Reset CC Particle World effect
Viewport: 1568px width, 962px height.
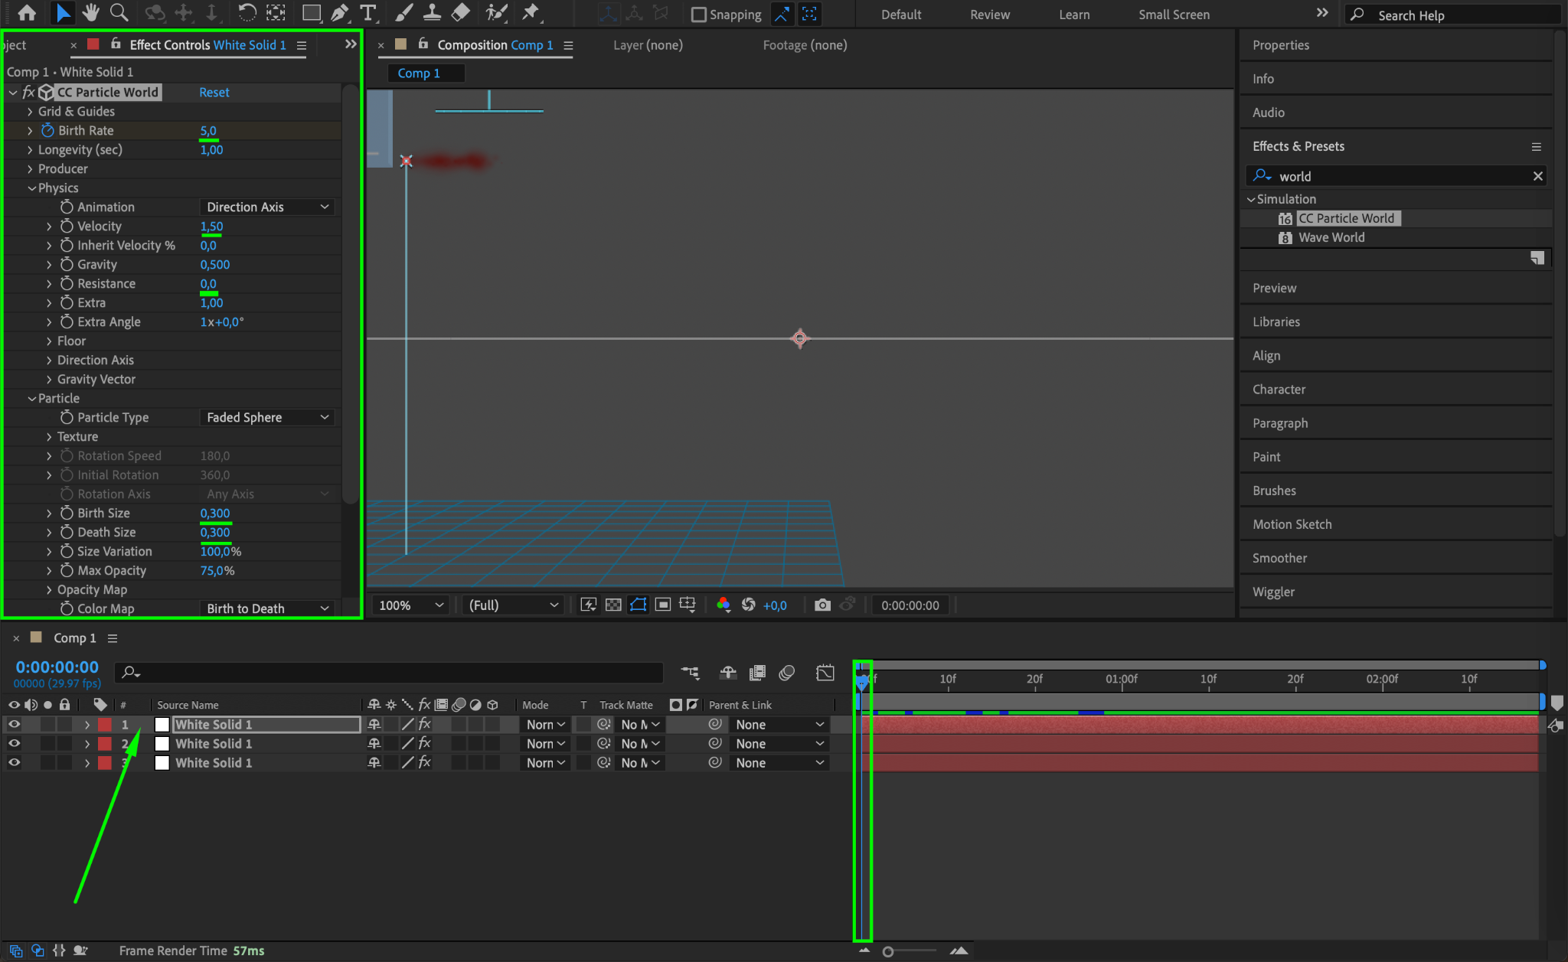(x=214, y=93)
